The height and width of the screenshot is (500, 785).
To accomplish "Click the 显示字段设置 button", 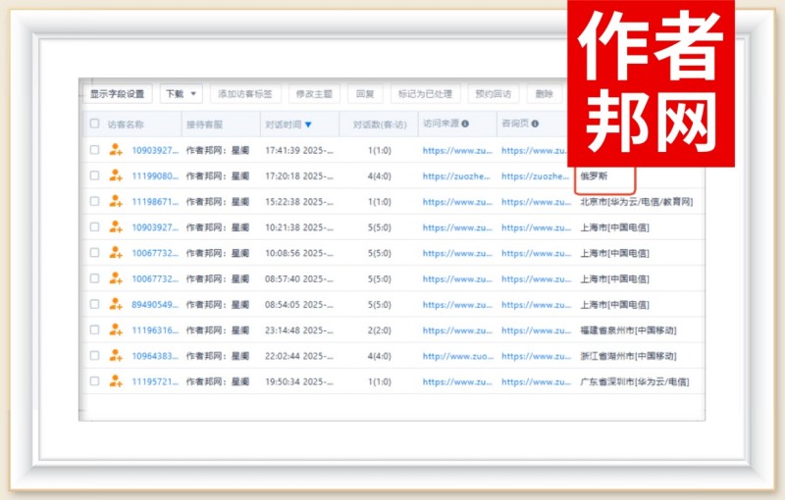I will [116, 94].
